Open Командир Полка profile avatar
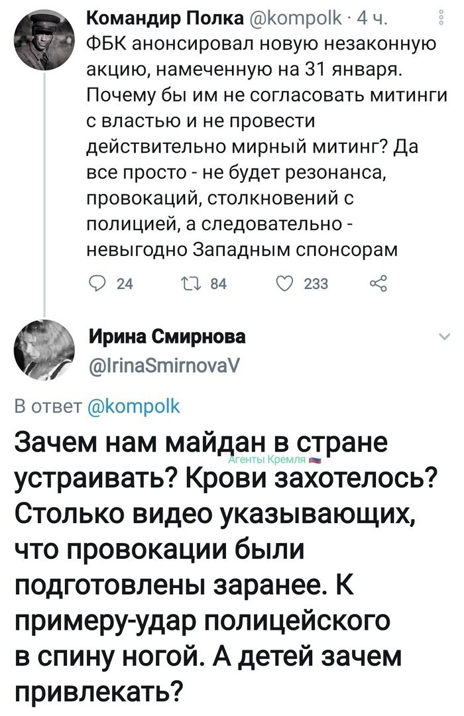 pyautogui.click(x=44, y=40)
